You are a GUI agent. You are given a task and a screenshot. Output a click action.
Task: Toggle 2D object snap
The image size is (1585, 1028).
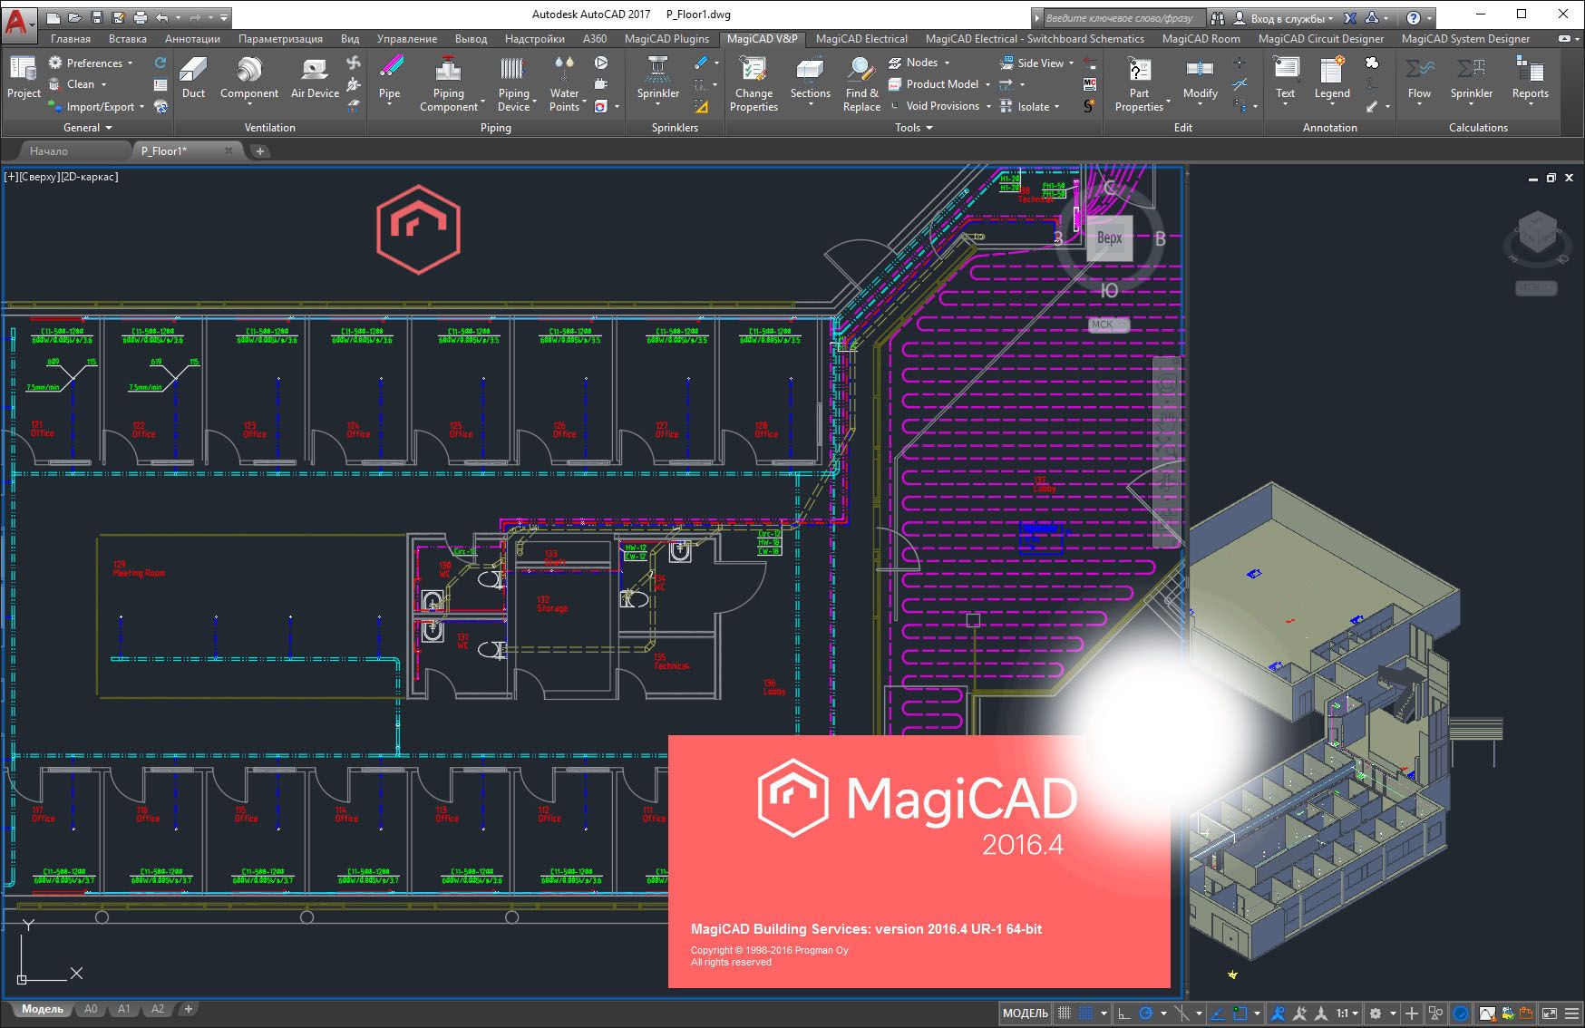(1240, 1013)
